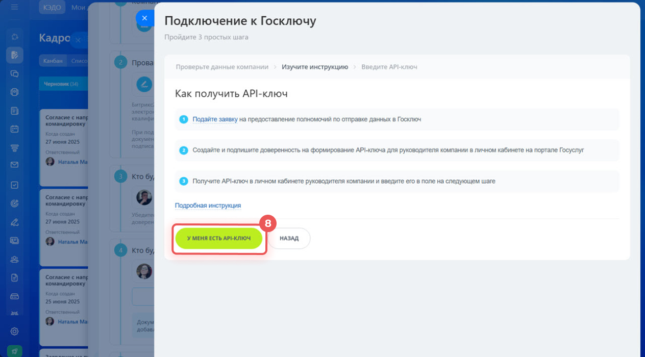Select the 'Введите API-ключ' step
Image resolution: width=645 pixels, height=357 pixels.
click(389, 67)
